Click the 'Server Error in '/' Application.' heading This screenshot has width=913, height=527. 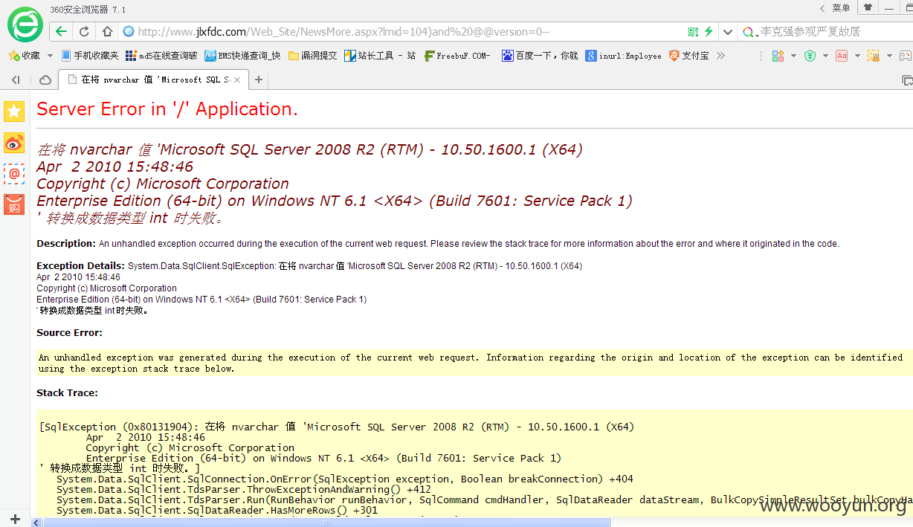167,109
